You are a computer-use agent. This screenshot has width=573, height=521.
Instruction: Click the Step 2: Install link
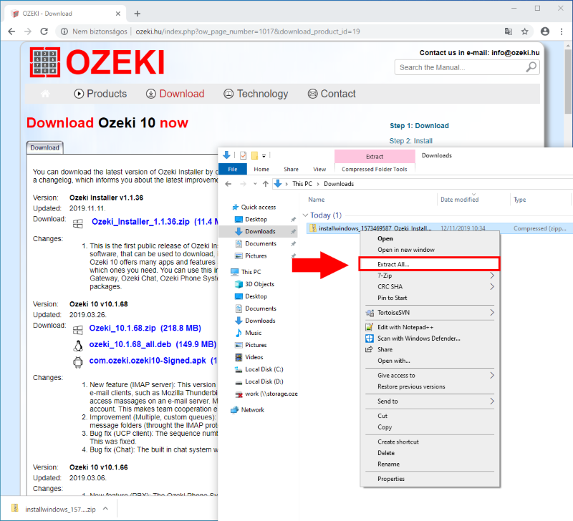tap(410, 141)
